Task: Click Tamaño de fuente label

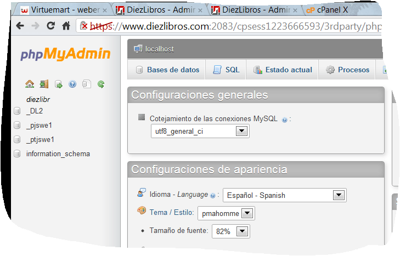Action: [179, 230]
